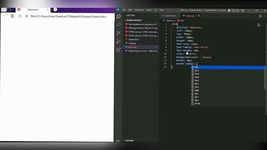
Task: Choose 0% suggestion in autocomplete
Action: pos(228,67)
